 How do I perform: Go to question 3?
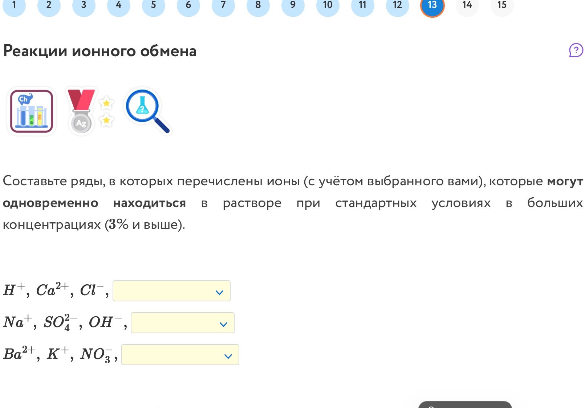84,5
